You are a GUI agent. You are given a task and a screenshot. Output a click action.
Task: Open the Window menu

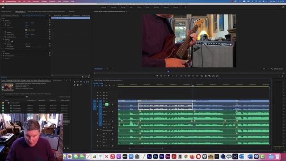pos(66,1)
